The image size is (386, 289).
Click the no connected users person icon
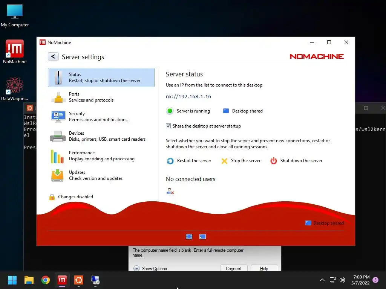[170, 191]
